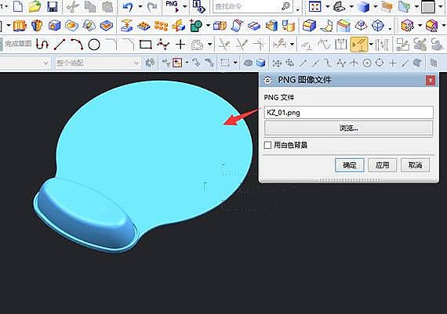Click the Edge Blend cube icon

point(309,26)
